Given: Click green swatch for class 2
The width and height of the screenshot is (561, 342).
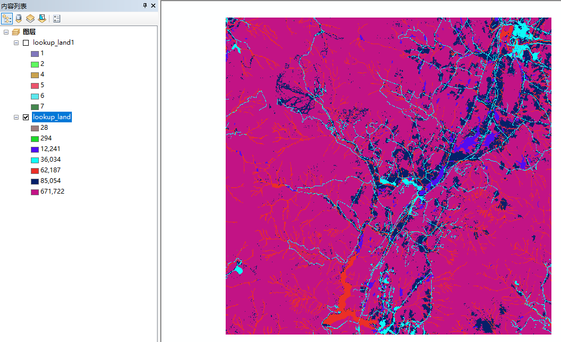Looking at the screenshot, I should tap(35, 65).
